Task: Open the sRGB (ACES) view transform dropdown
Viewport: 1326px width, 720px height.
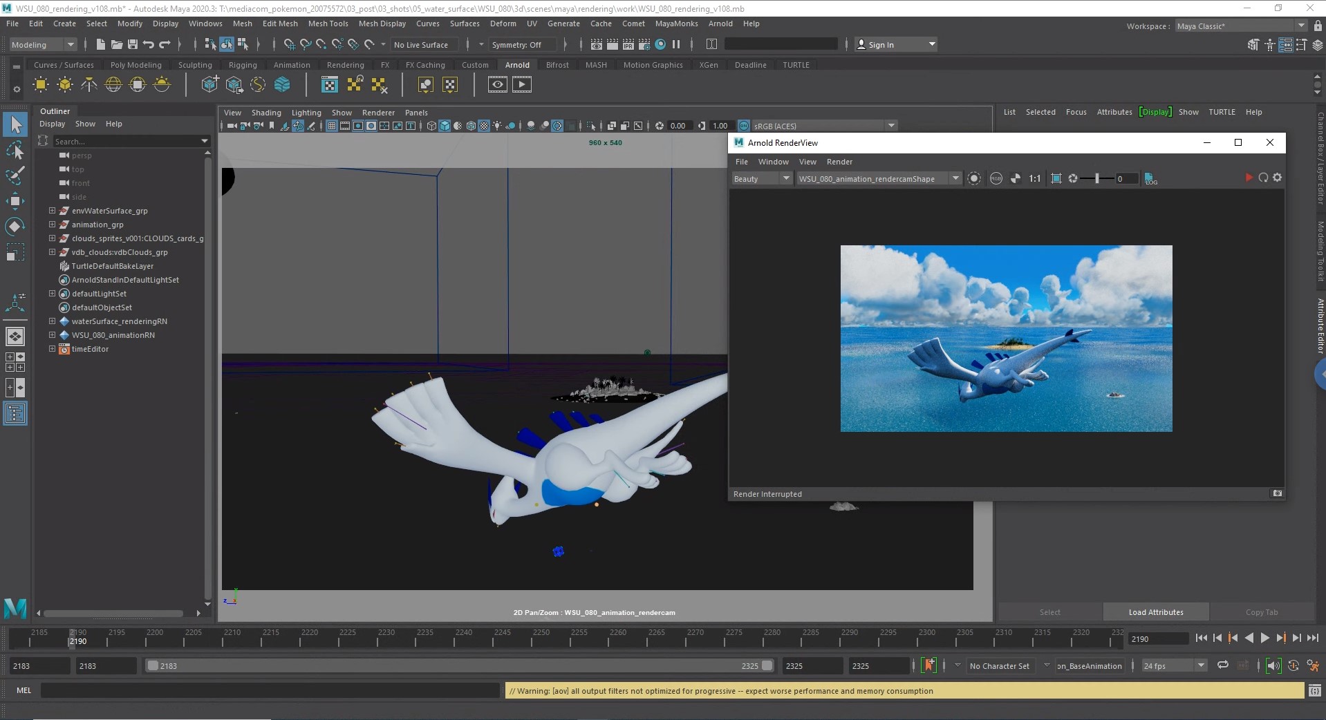Action: tap(824, 126)
